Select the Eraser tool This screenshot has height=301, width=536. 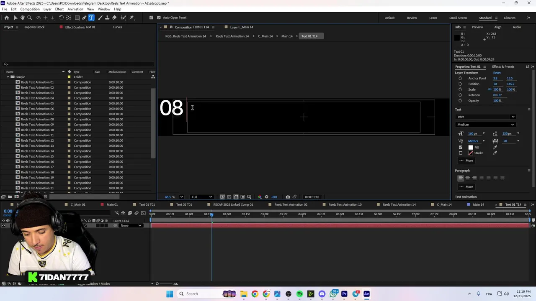[x=114, y=18]
